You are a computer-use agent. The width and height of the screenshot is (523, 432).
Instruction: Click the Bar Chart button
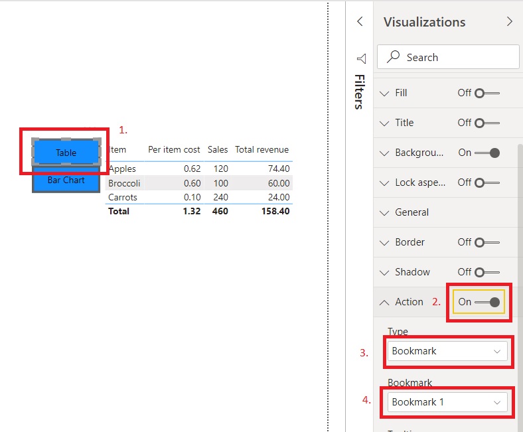66,180
